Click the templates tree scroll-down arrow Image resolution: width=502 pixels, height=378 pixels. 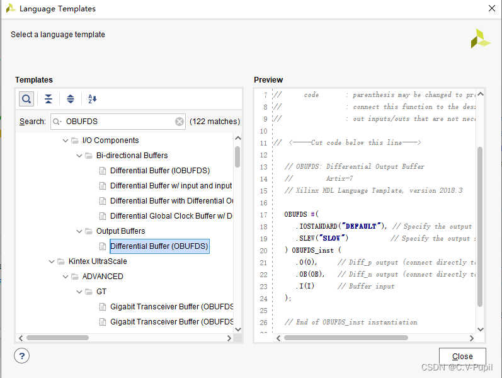coord(237,329)
